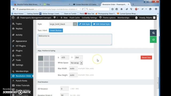This screenshot has width=171, height=96.
Task: Switch to Screen Recorder v2.0 tab
Action: coord(86,4)
